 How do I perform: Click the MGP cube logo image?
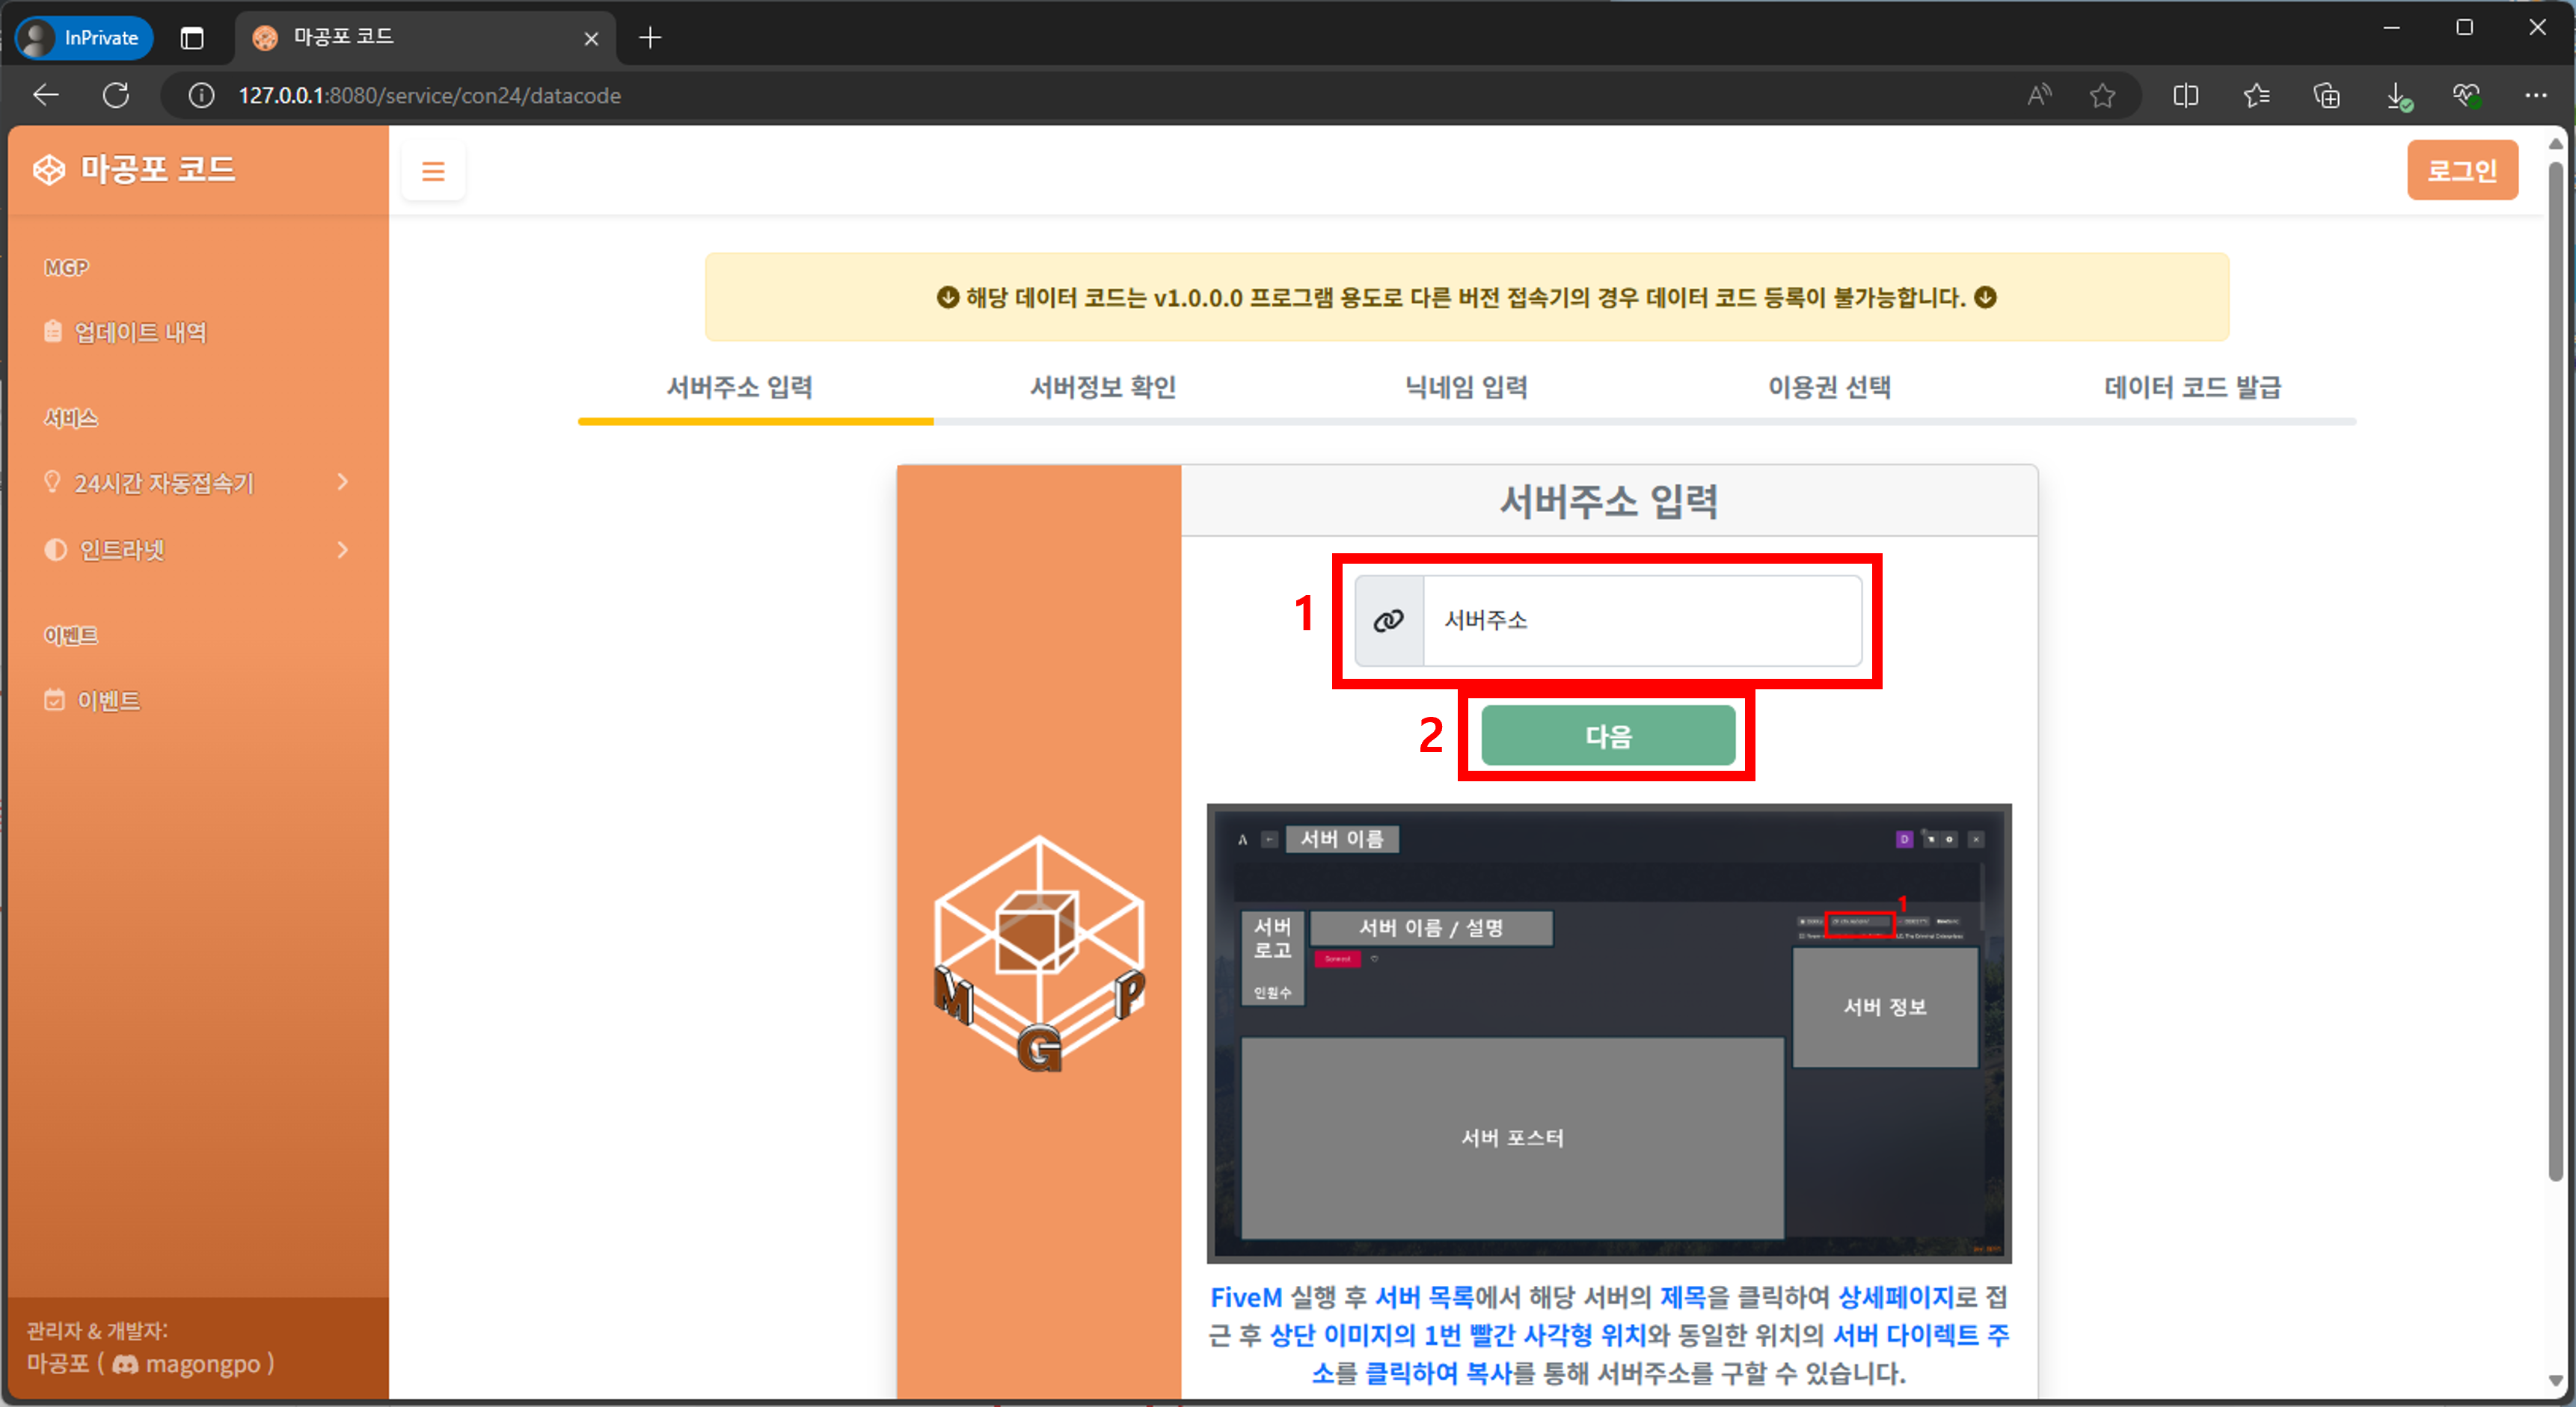click(1039, 954)
